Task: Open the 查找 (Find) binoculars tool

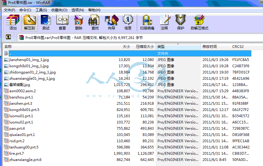Action: [x=95, y=22]
